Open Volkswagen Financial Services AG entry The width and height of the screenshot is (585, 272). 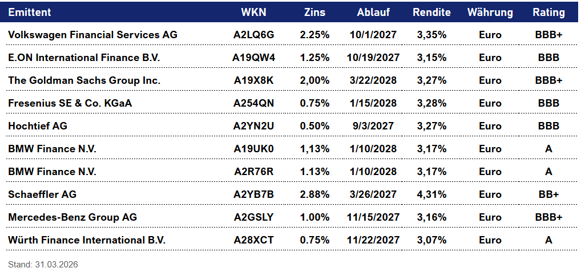[93, 35]
